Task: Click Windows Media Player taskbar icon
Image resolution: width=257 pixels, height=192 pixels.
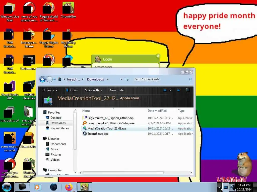Action: pos(37,187)
